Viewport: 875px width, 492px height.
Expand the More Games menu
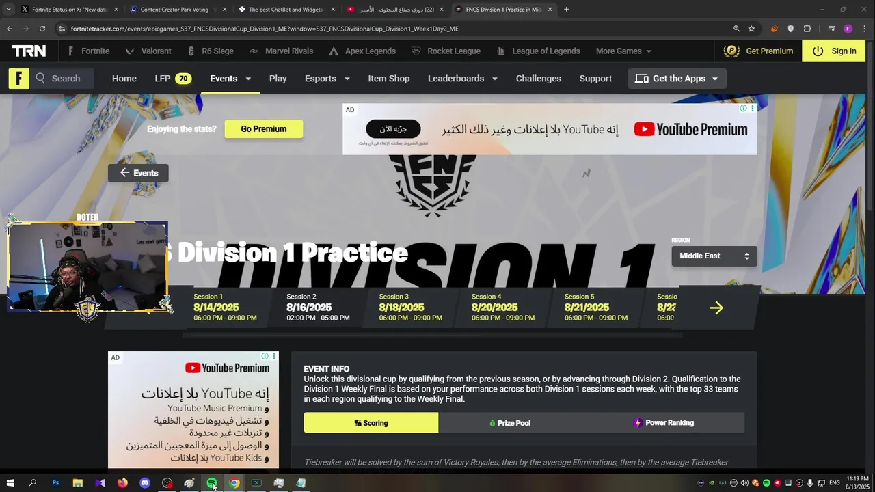pos(623,51)
